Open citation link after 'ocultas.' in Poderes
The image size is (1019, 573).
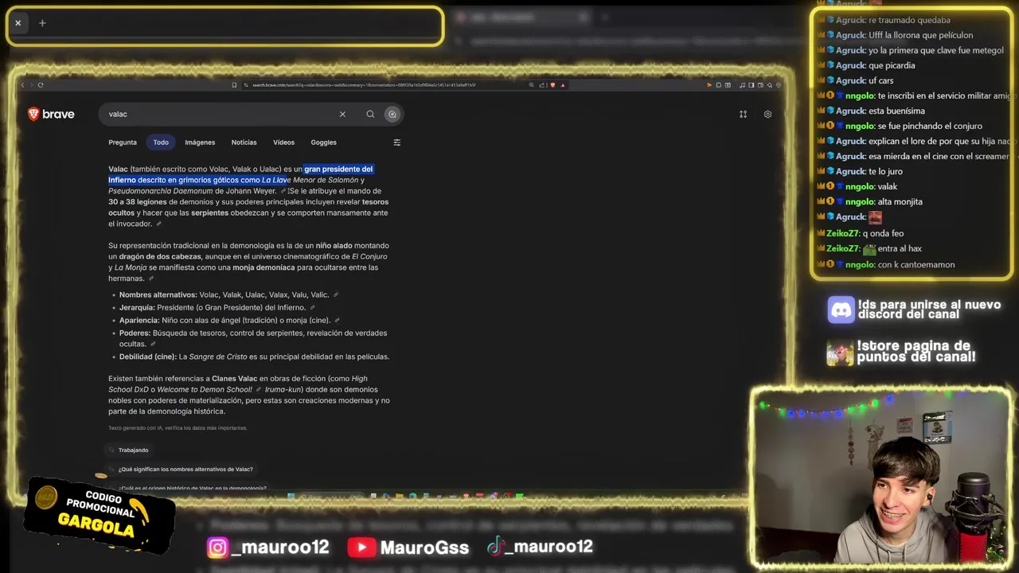[153, 345]
